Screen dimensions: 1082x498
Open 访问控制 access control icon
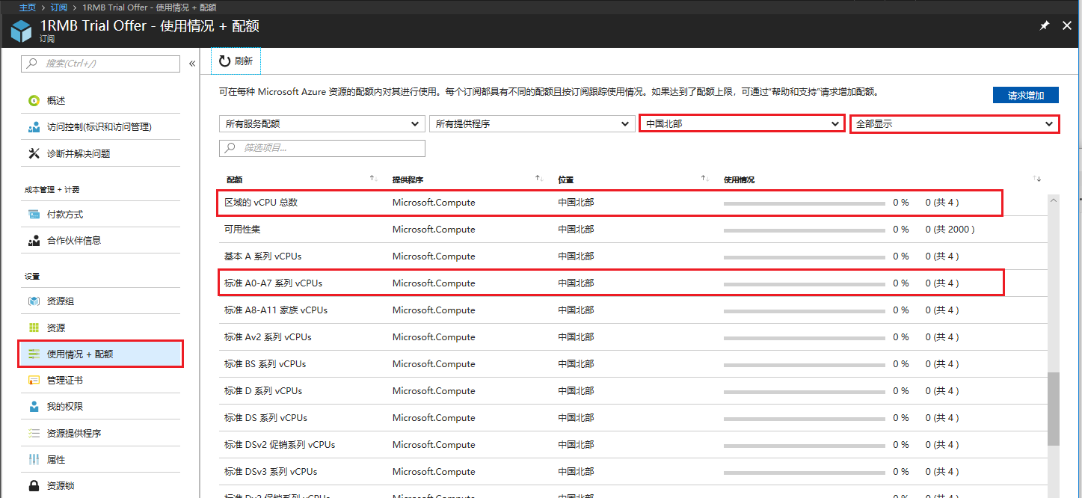pos(34,127)
